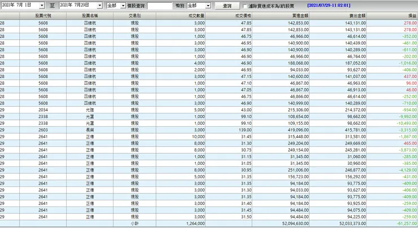Screen dimensions: 418x228
Task: Expand the 全部 dropdown beside 個股查詢
Action: click(x=123, y=6)
